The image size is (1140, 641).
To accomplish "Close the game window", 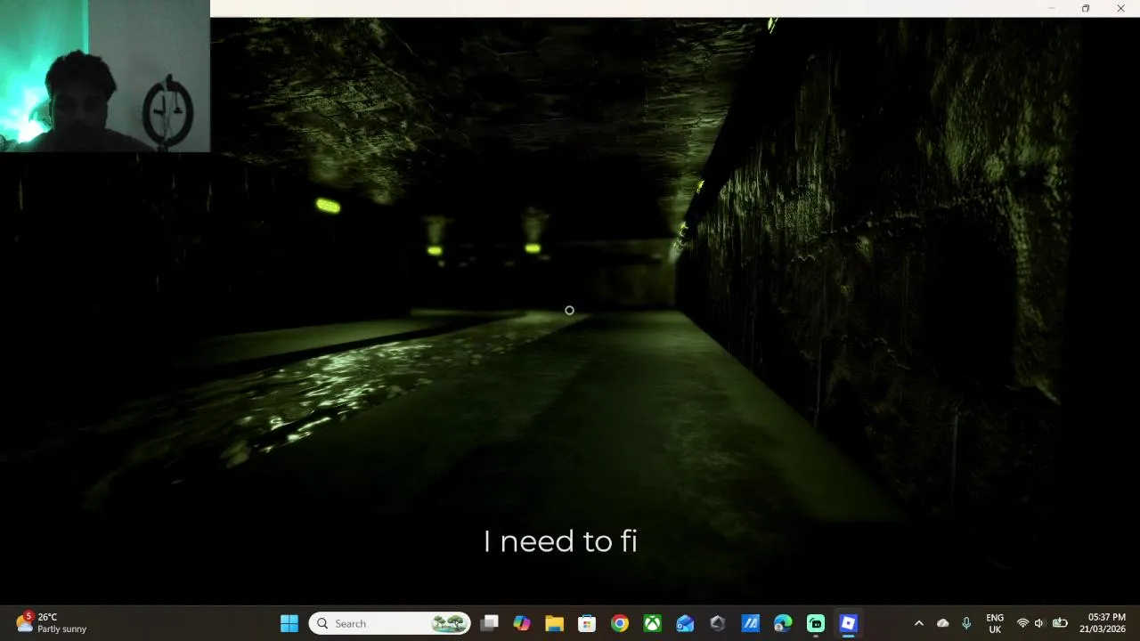I will [1120, 8].
